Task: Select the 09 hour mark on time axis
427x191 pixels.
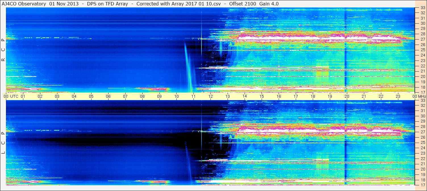Action: click(x=159, y=97)
